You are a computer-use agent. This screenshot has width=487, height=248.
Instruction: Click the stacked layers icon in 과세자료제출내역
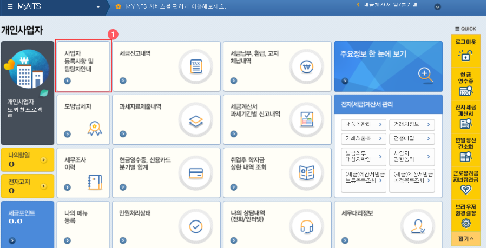click(x=196, y=121)
